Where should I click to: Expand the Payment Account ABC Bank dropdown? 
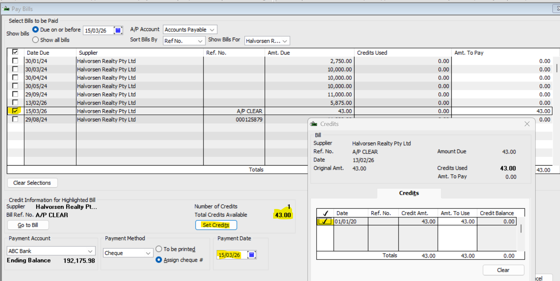click(90, 251)
